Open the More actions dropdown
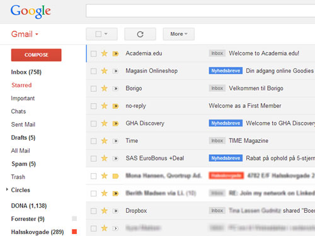This screenshot has width=315, height=236. click(x=179, y=34)
